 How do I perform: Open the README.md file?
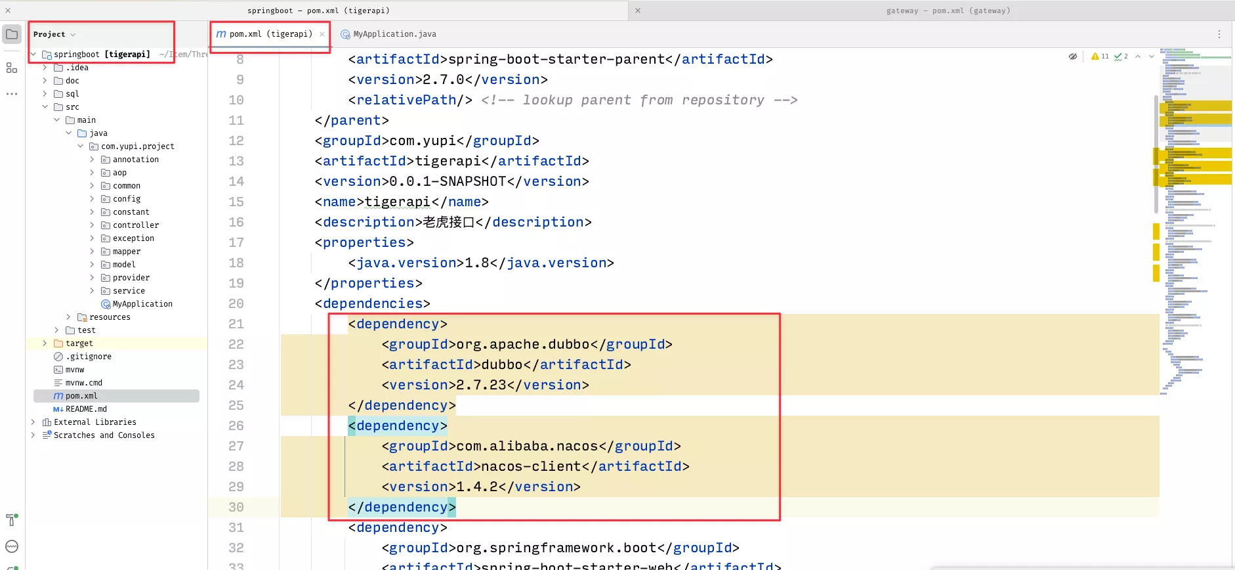(x=86, y=409)
